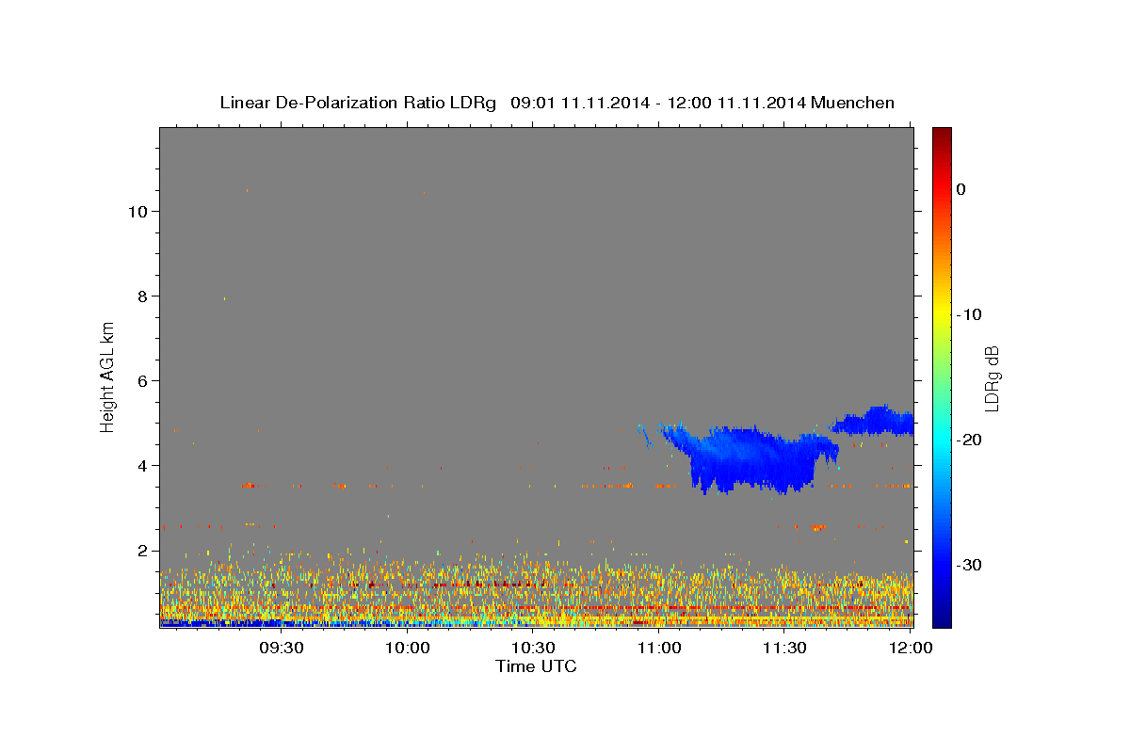Click the colorbar value 0 label
1130x753 pixels.
960,189
